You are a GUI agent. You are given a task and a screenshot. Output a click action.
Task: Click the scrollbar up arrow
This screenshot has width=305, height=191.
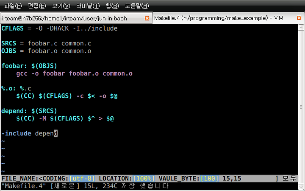[301, 28]
